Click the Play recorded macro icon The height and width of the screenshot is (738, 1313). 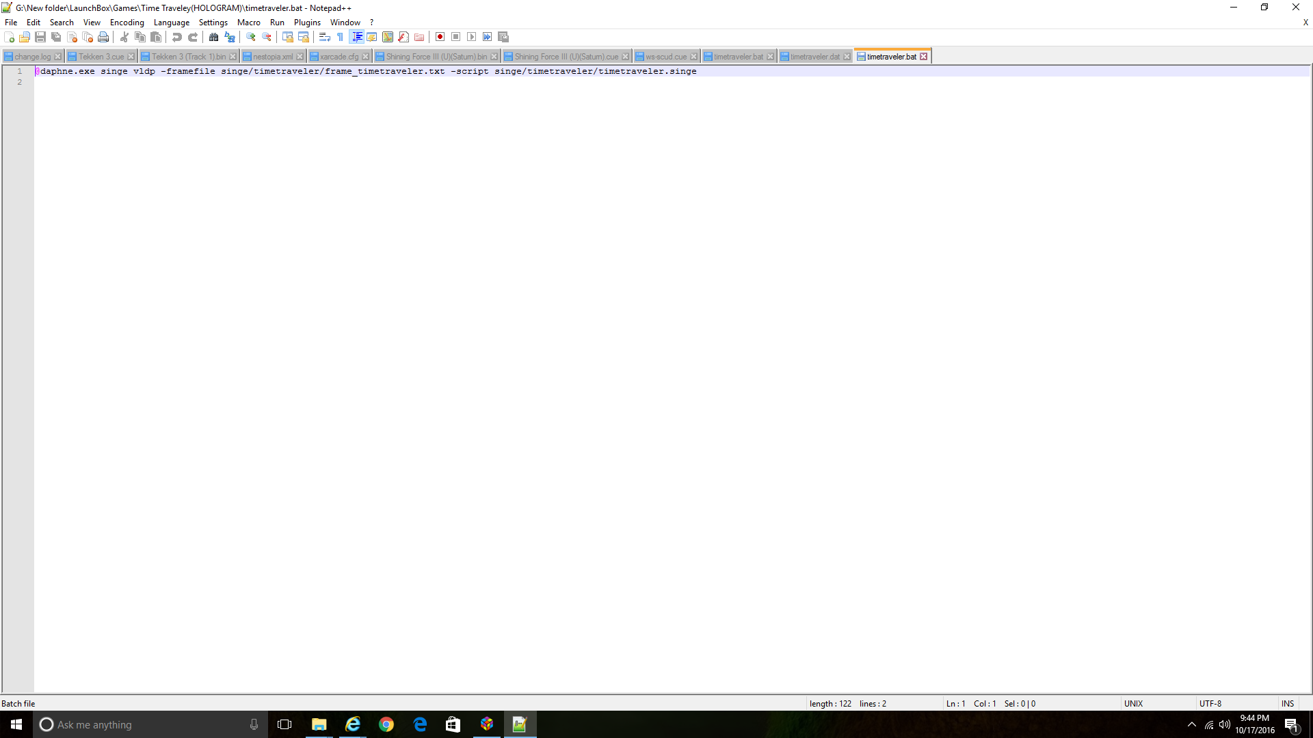(472, 37)
